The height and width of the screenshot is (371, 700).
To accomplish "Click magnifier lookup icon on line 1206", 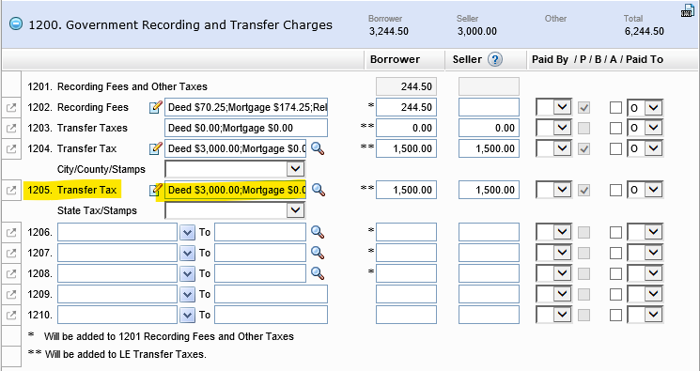I will 318,232.
